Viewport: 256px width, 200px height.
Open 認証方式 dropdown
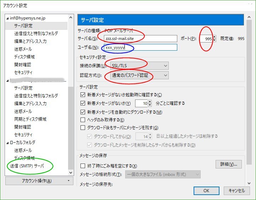tap(139, 75)
